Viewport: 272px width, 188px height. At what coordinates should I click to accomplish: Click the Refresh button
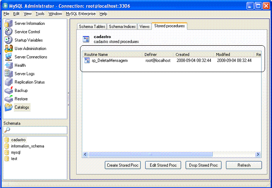click(x=244, y=165)
